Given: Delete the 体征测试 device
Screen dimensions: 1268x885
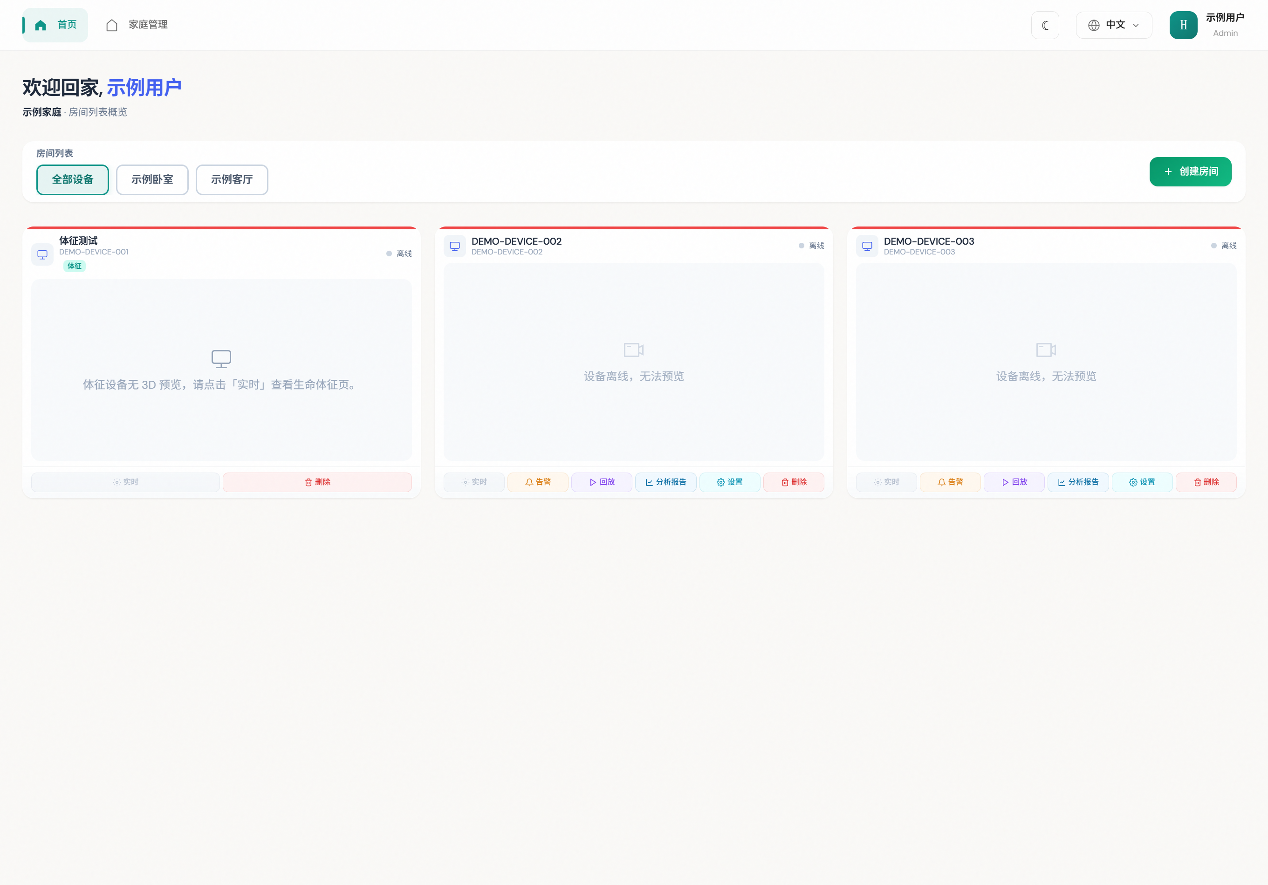Looking at the screenshot, I should 317,482.
